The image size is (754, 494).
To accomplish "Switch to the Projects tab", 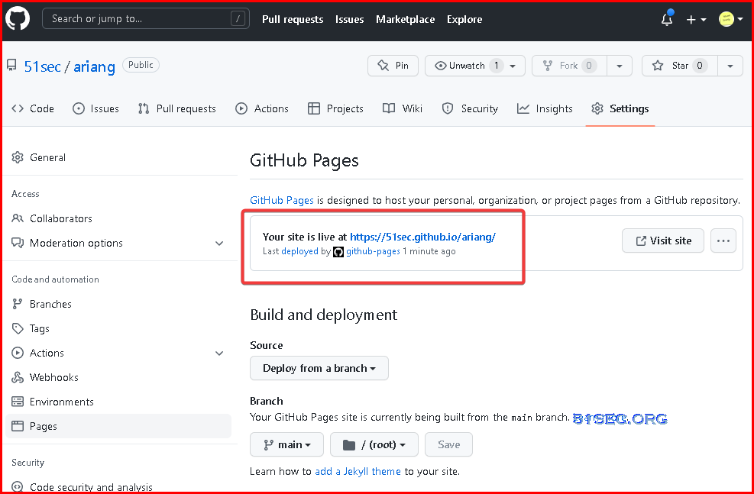I will [335, 108].
